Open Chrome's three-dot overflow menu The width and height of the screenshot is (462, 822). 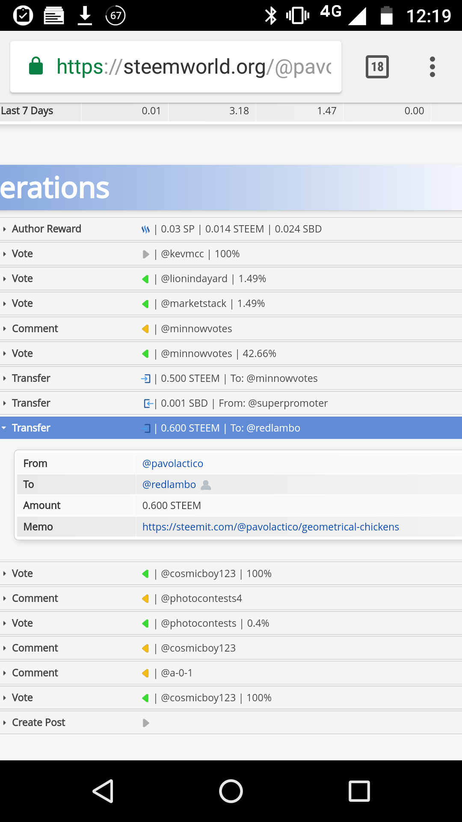pos(432,67)
